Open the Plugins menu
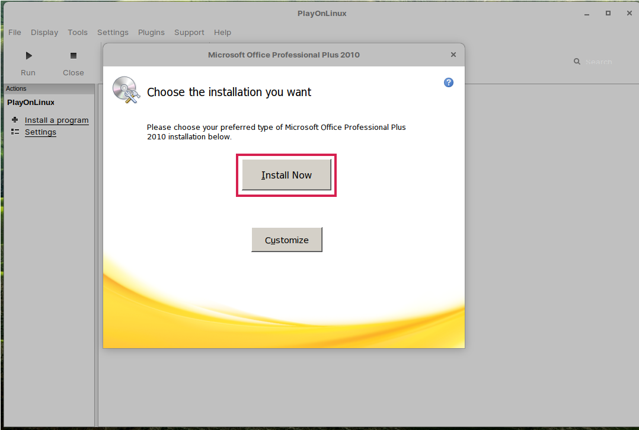The width and height of the screenshot is (639, 430). [151, 32]
